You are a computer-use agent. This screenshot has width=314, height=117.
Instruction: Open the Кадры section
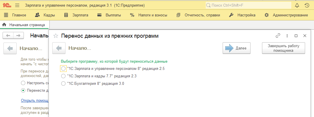coord(45,15)
